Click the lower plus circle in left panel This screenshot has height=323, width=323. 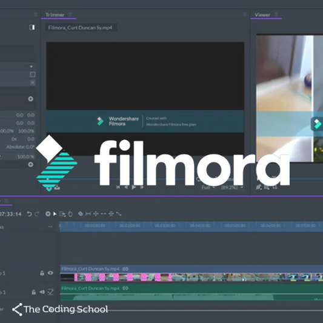(30, 164)
